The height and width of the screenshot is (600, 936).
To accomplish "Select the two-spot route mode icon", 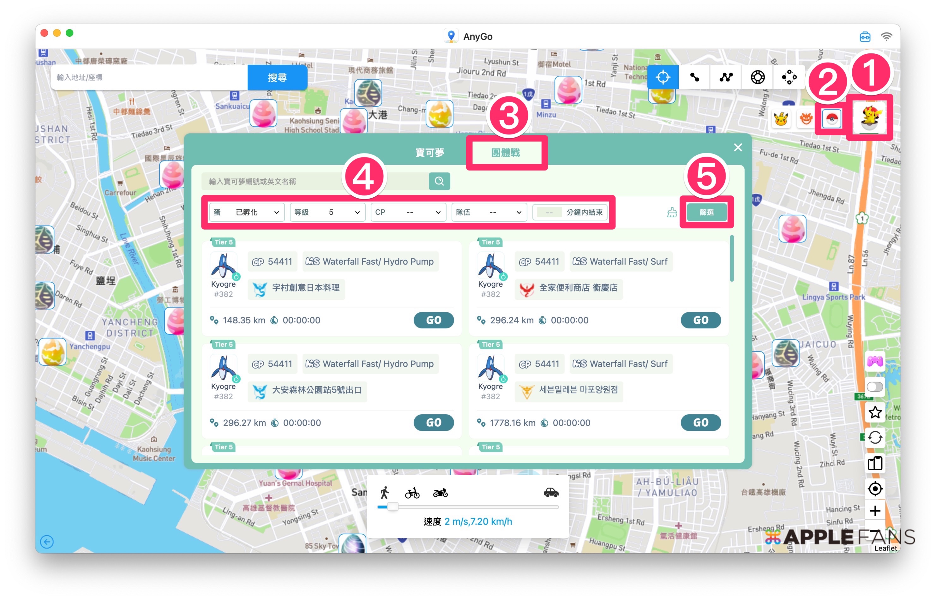I will coord(694,77).
